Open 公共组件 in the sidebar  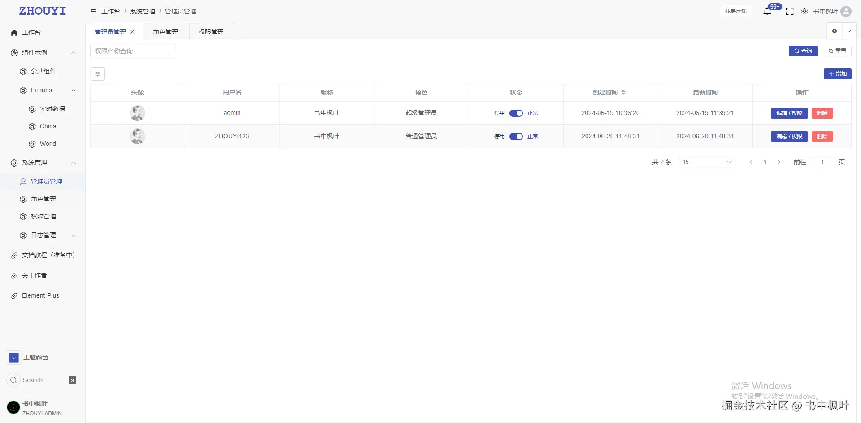point(43,71)
